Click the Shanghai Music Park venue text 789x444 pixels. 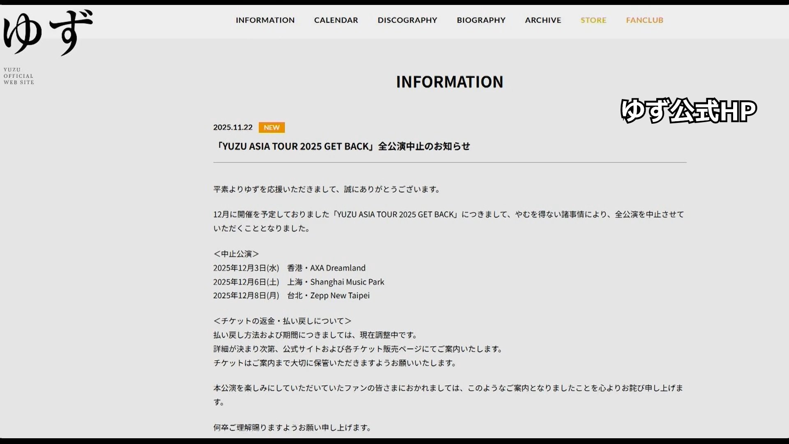[347, 282]
